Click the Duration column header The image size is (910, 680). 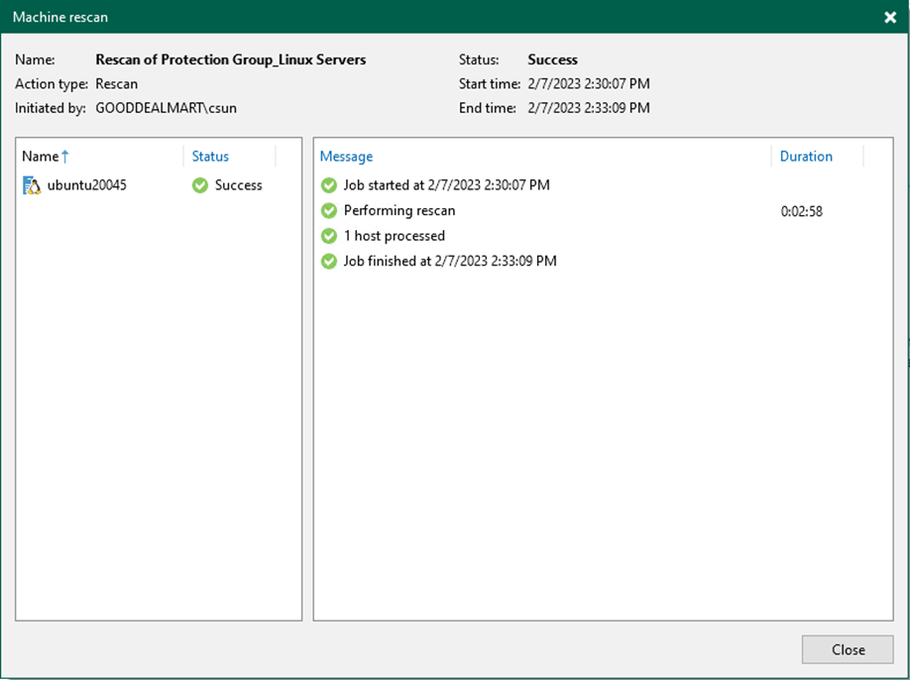[x=806, y=157]
